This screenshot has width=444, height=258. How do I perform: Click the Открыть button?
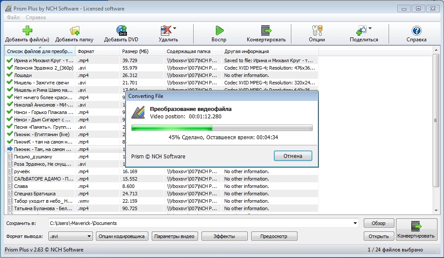tap(379, 236)
